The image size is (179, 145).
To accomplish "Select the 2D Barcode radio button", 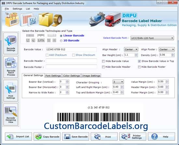I will (x=61, y=41).
